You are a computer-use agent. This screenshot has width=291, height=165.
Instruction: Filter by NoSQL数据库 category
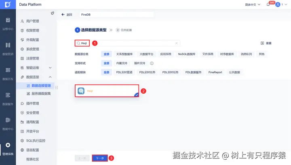click(187, 54)
